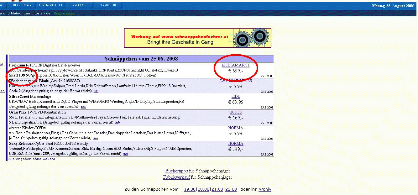
Task: Click the 'Montag 25. August 2008' date
Action: click(x=393, y=6)
